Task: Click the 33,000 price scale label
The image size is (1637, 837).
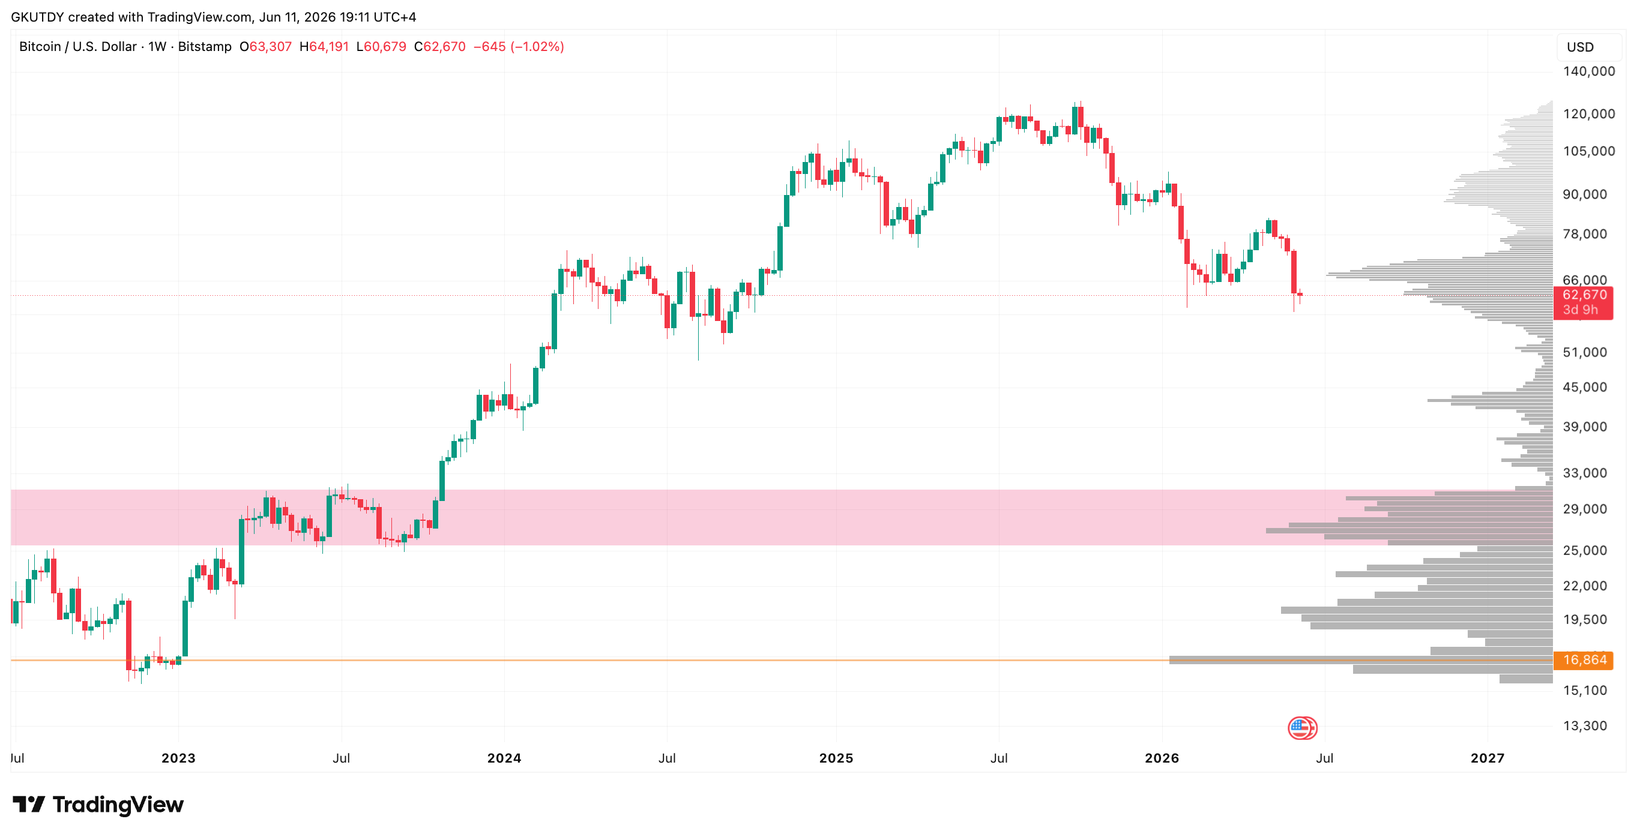Action: click(1585, 472)
